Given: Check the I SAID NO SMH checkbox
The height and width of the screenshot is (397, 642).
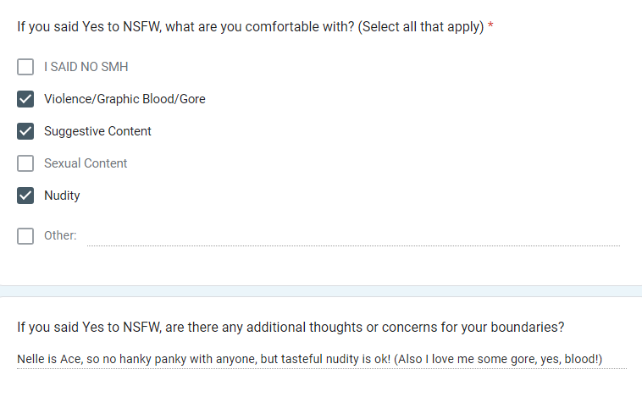Looking at the screenshot, I should [25, 67].
